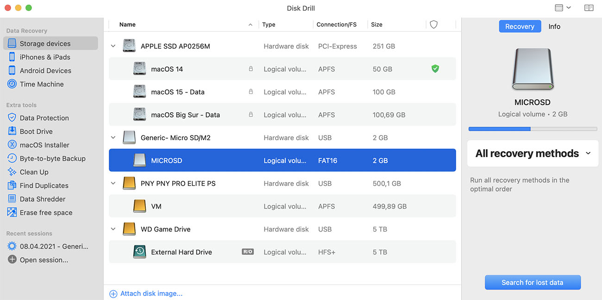The height and width of the screenshot is (300, 602).
Task: Switch to Info tab
Action: pos(554,26)
